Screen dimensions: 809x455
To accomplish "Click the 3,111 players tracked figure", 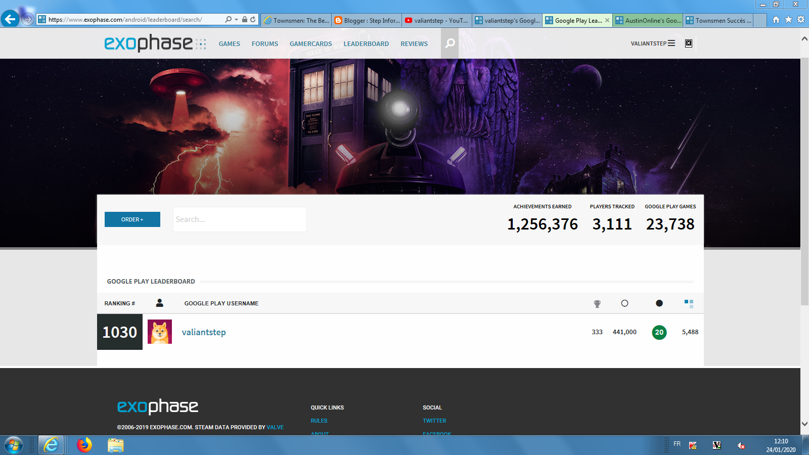I will 612,224.
